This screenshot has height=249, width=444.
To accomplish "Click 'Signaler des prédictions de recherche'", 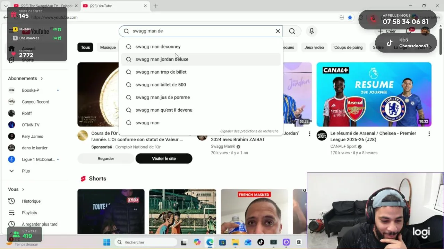I will [249, 131].
